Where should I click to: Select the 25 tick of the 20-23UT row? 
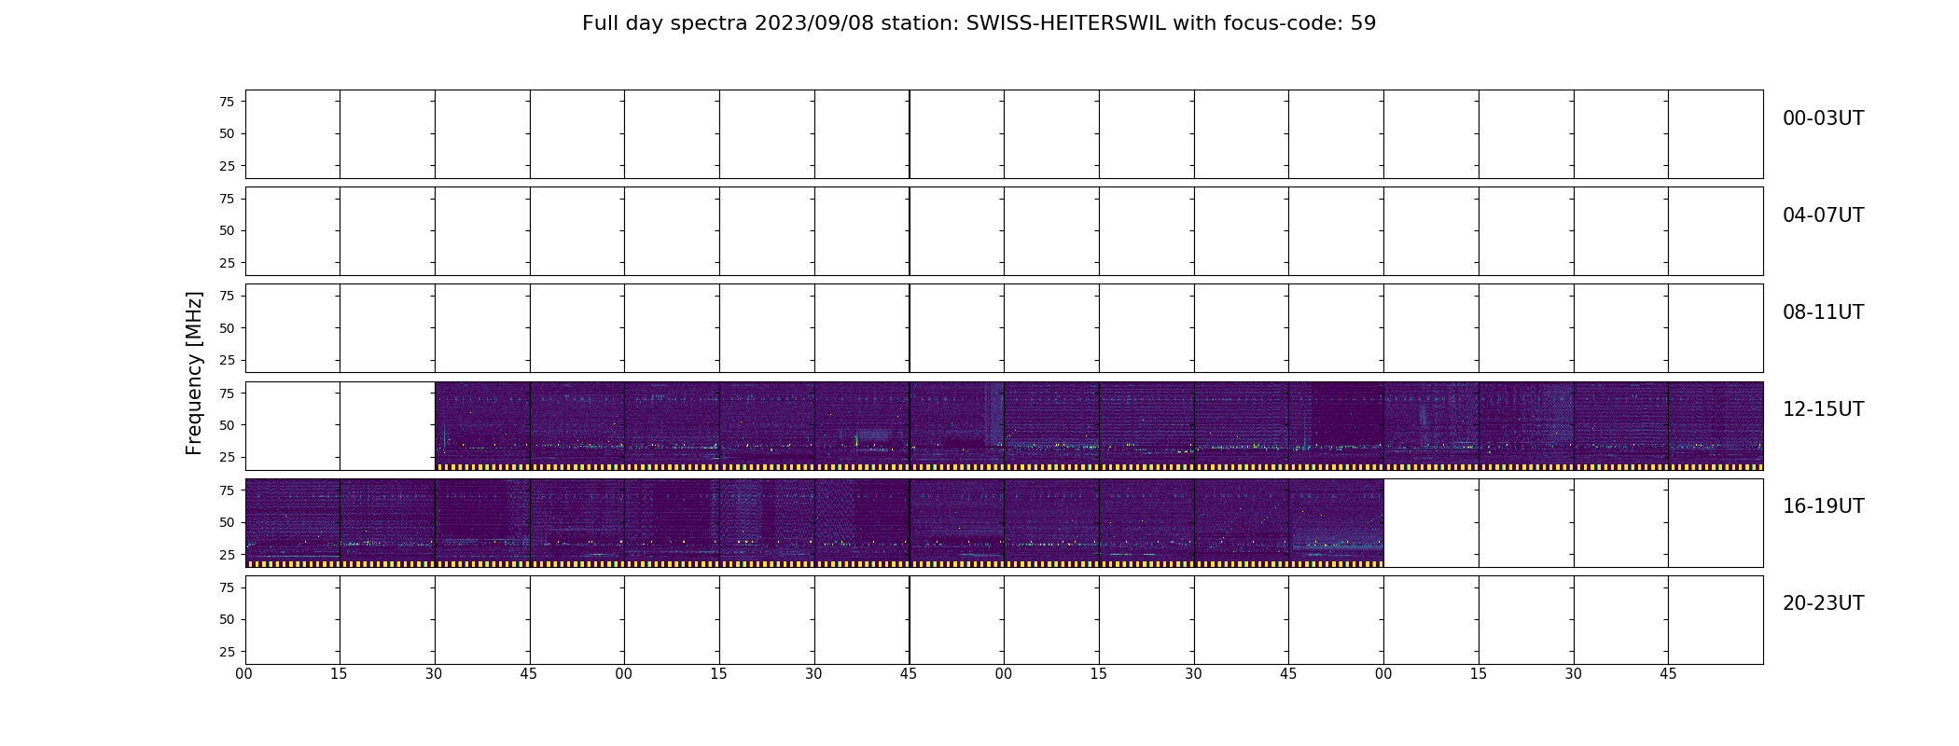pos(227,652)
